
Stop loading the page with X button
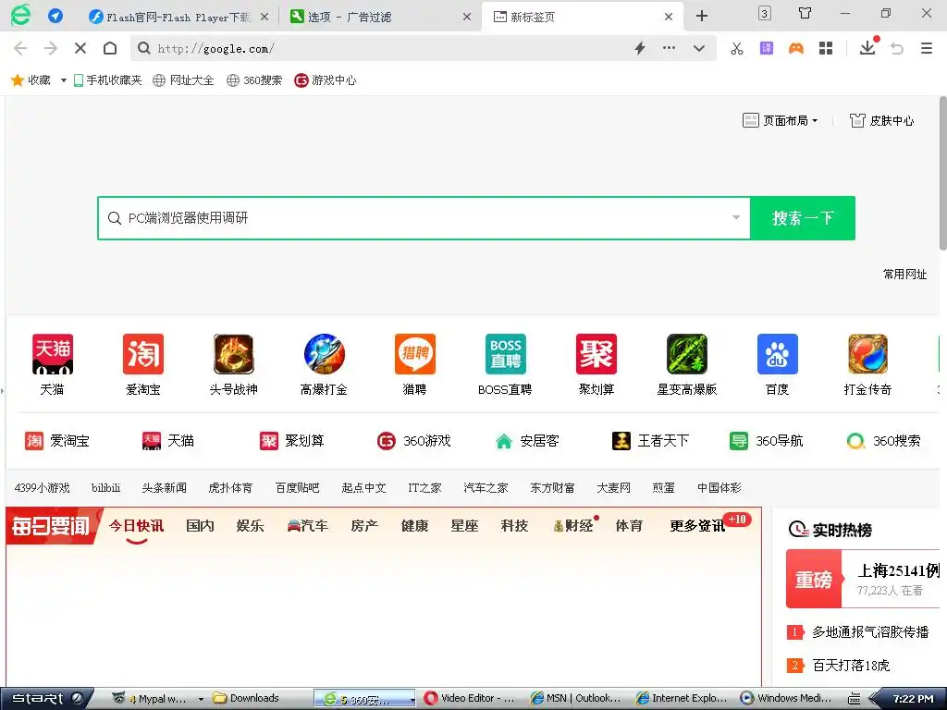[x=80, y=48]
